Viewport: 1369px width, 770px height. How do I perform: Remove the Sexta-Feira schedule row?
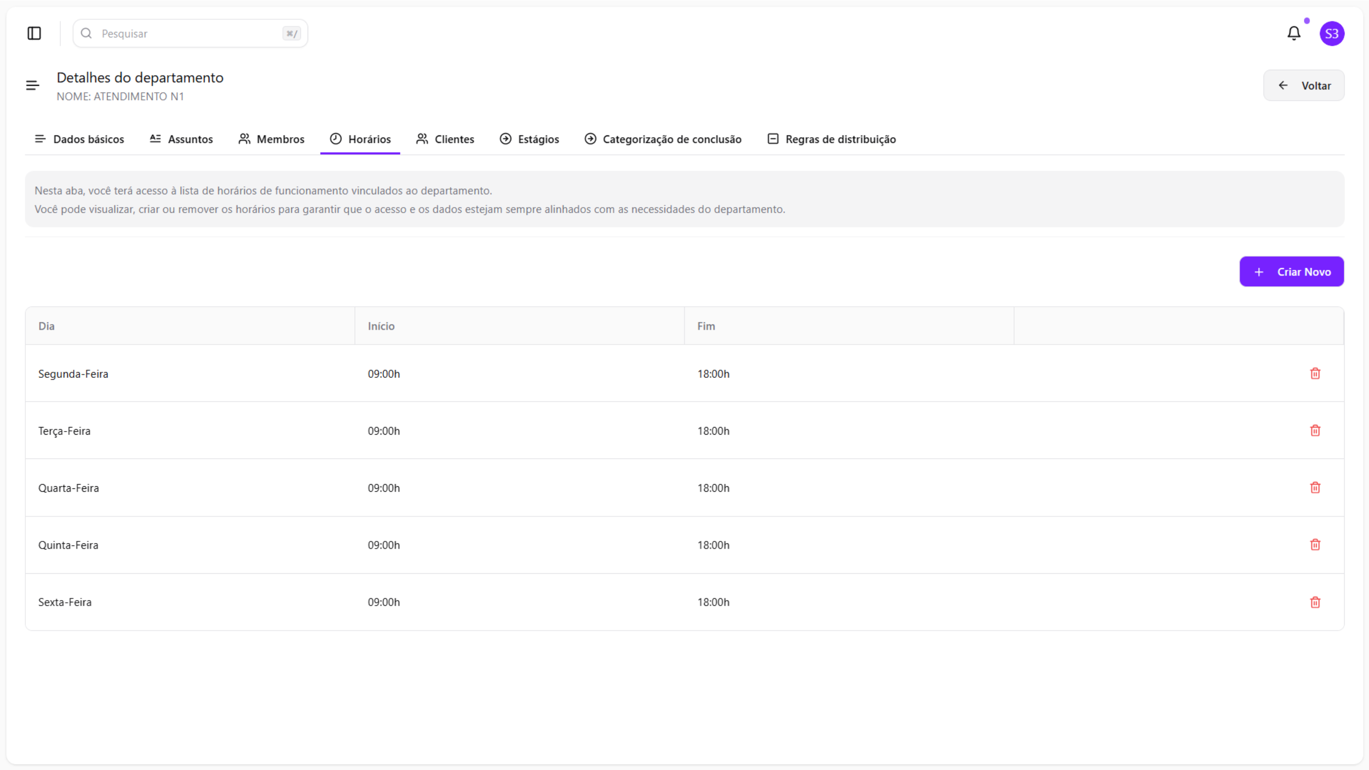tap(1315, 602)
